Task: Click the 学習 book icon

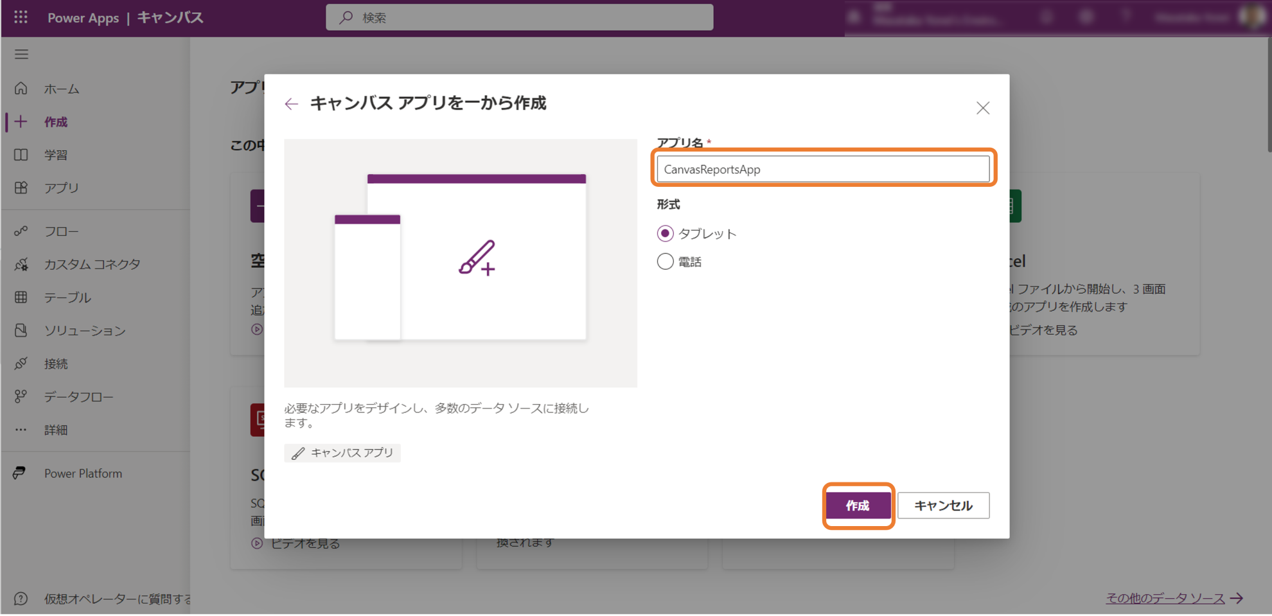Action: (21, 155)
